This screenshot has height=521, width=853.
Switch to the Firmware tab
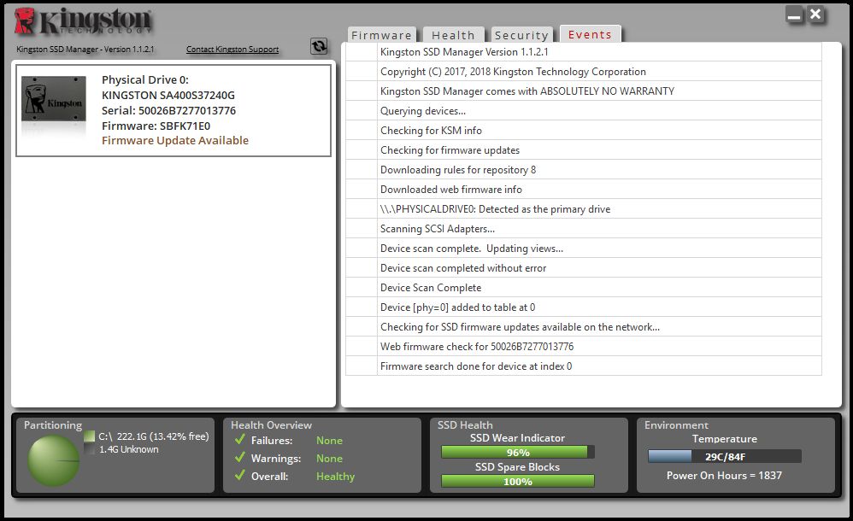(x=381, y=35)
